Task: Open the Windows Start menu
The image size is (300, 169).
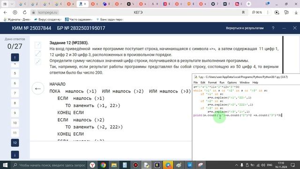Action: 5,165
